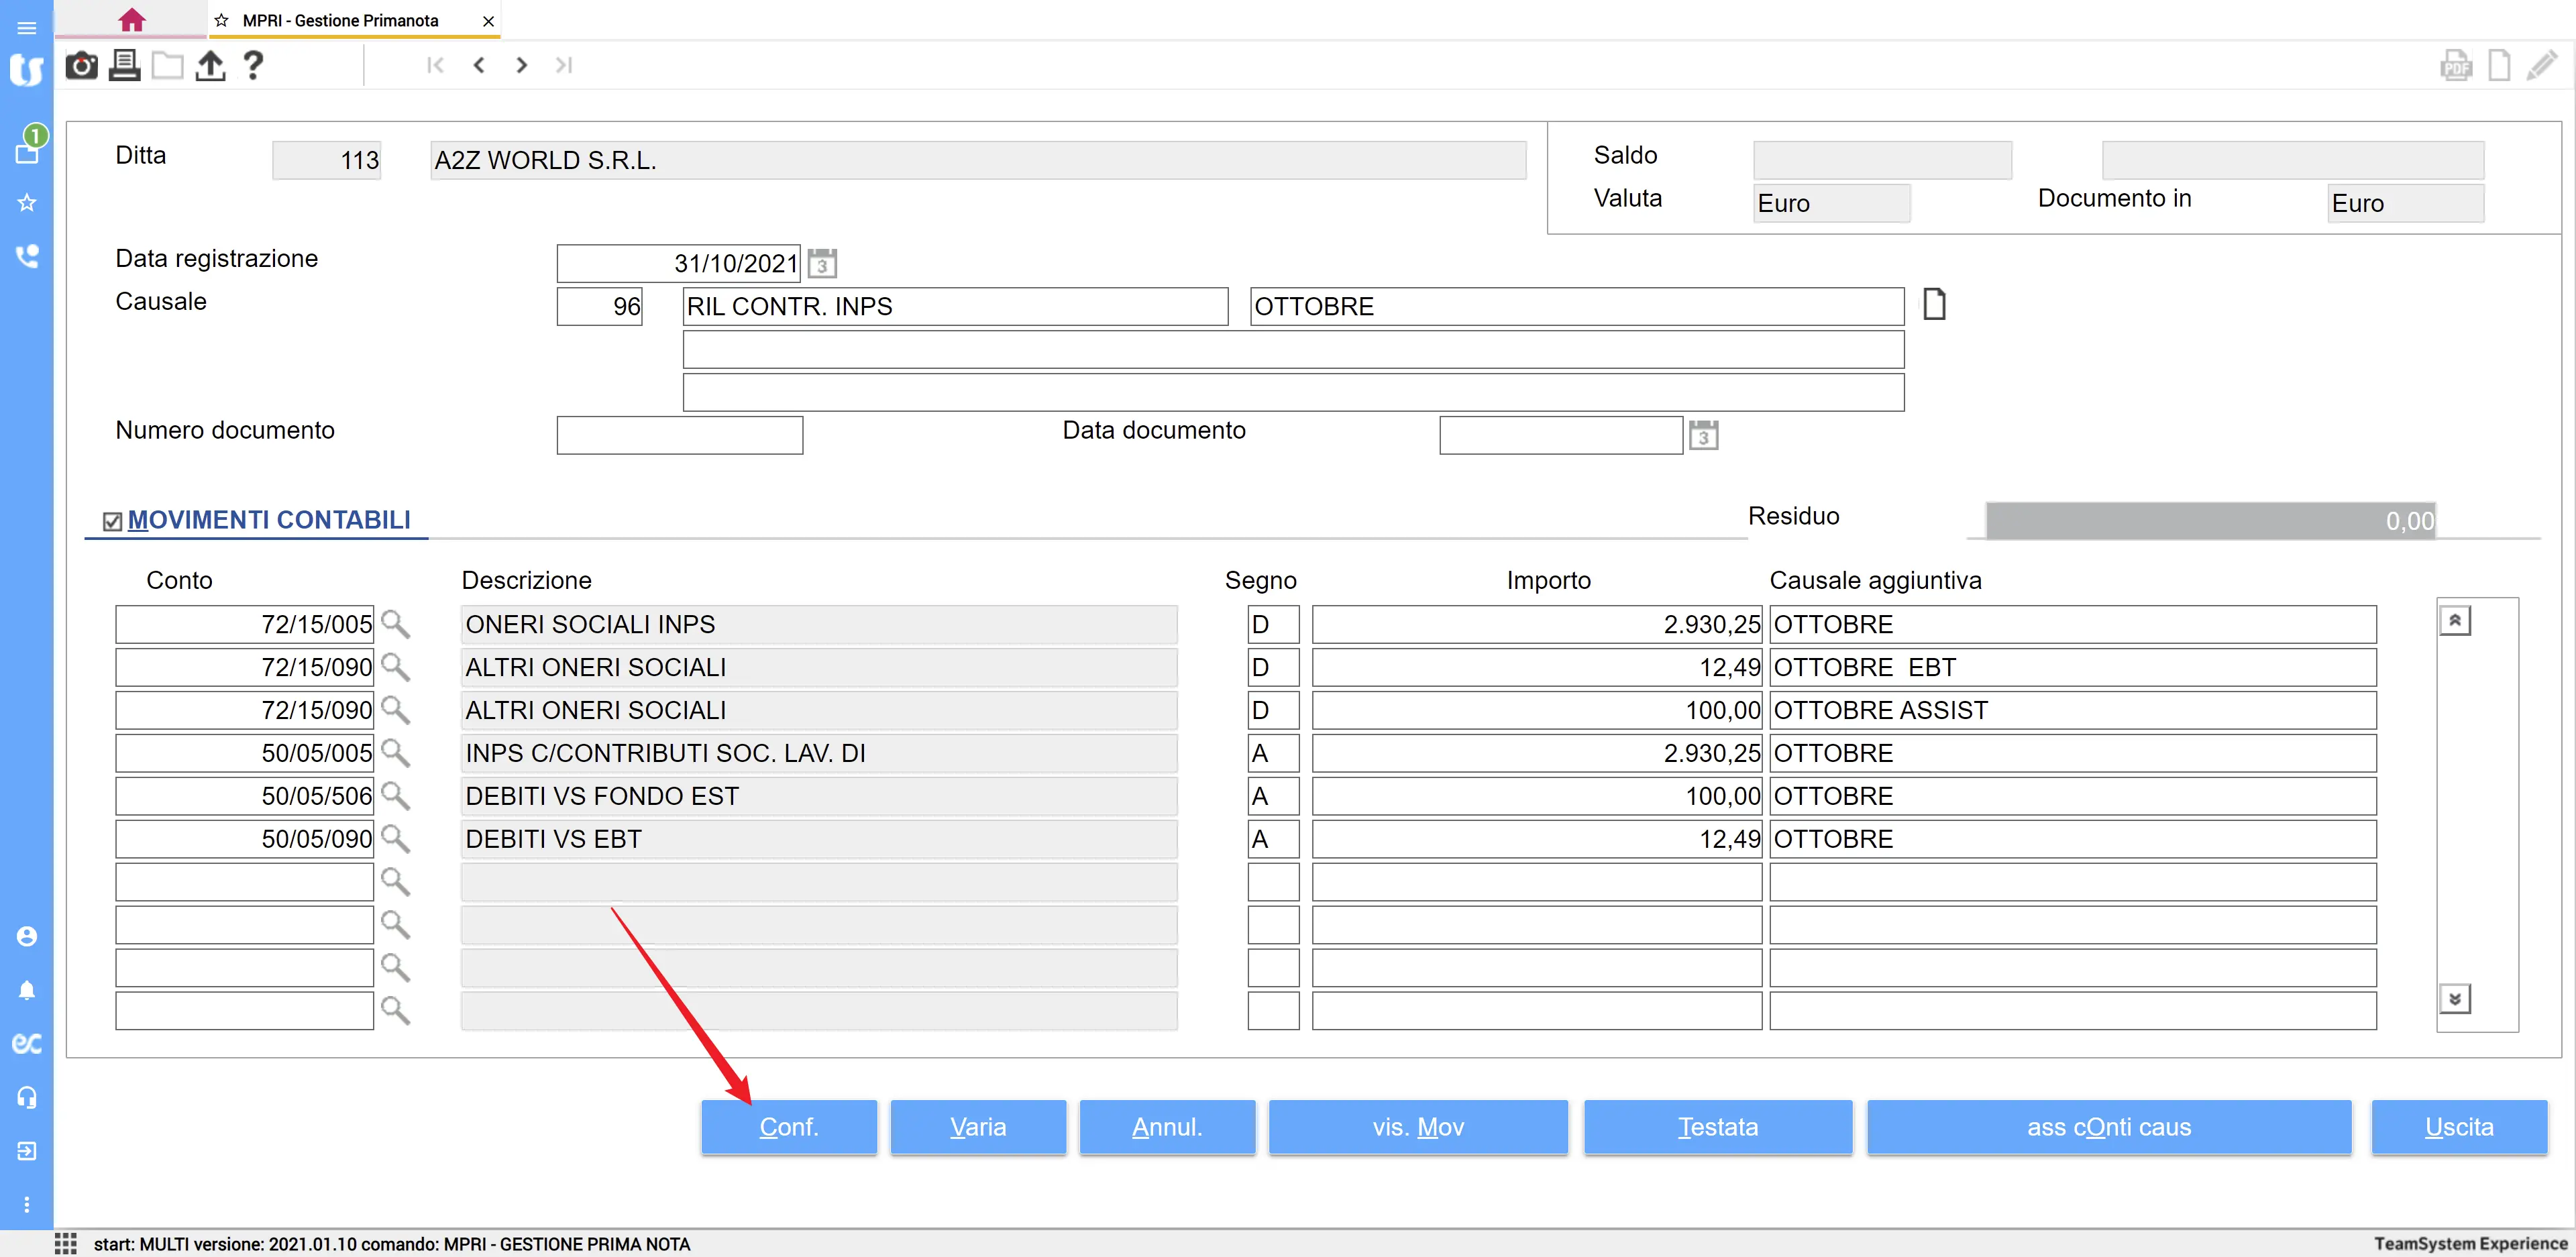Go to previous record with left arrow
The height and width of the screenshot is (1257, 2576).
tap(479, 66)
